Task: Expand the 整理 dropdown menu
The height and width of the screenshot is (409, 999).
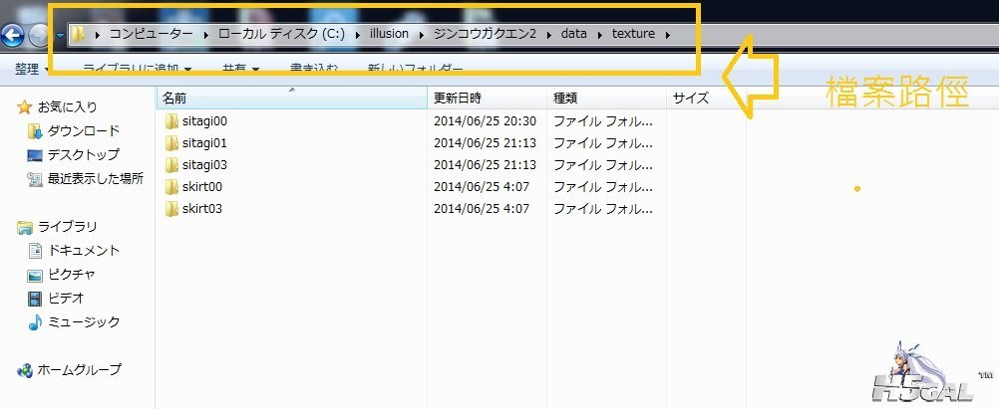Action: (33, 70)
